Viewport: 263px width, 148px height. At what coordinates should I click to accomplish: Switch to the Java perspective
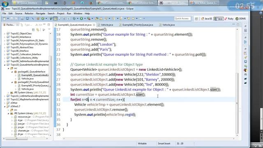point(218,18)
